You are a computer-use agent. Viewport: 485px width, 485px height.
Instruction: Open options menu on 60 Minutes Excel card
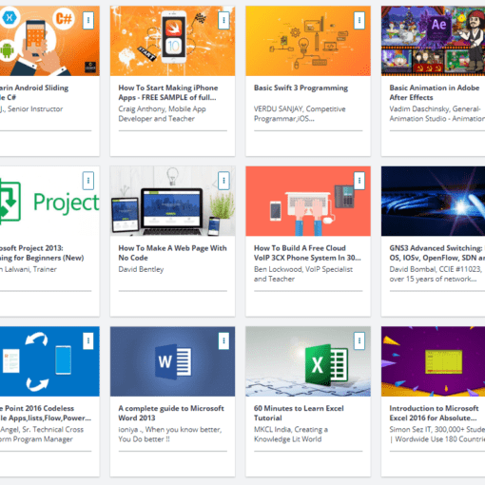coord(359,340)
